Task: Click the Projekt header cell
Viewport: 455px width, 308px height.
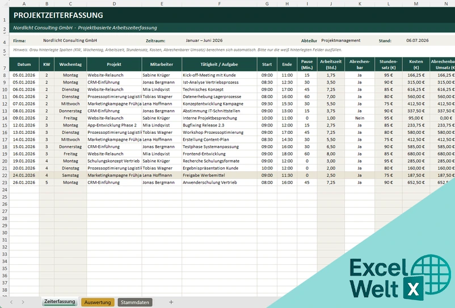Action: tap(114, 65)
